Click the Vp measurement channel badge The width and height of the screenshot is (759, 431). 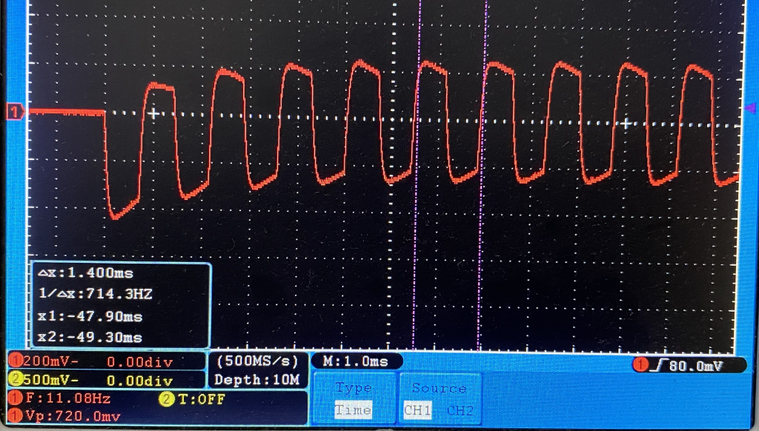[x=15, y=416]
